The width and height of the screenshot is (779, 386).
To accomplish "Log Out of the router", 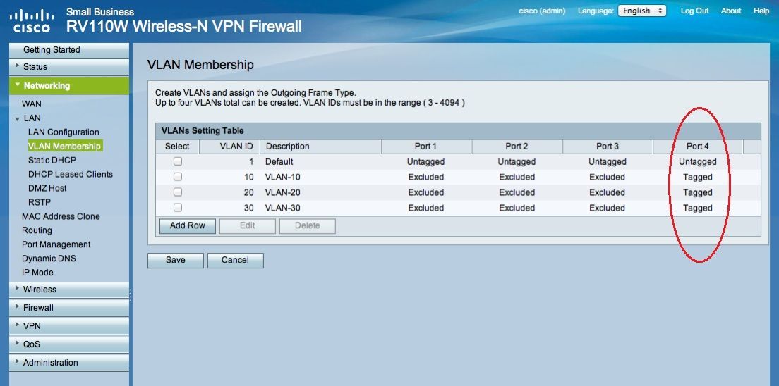I will coord(694,11).
